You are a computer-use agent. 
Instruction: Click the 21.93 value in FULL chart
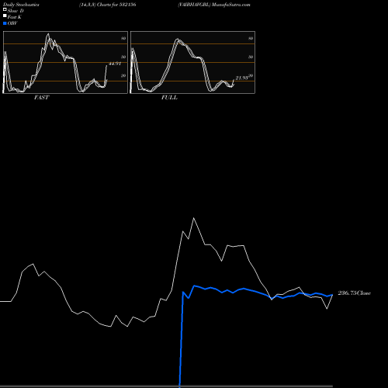[x=242, y=78]
